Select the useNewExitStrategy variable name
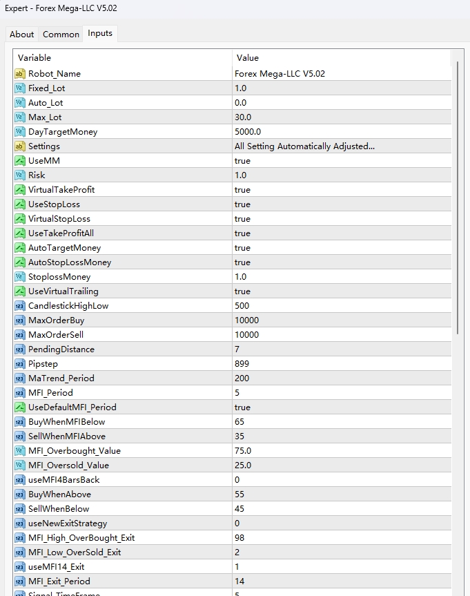 (68, 523)
